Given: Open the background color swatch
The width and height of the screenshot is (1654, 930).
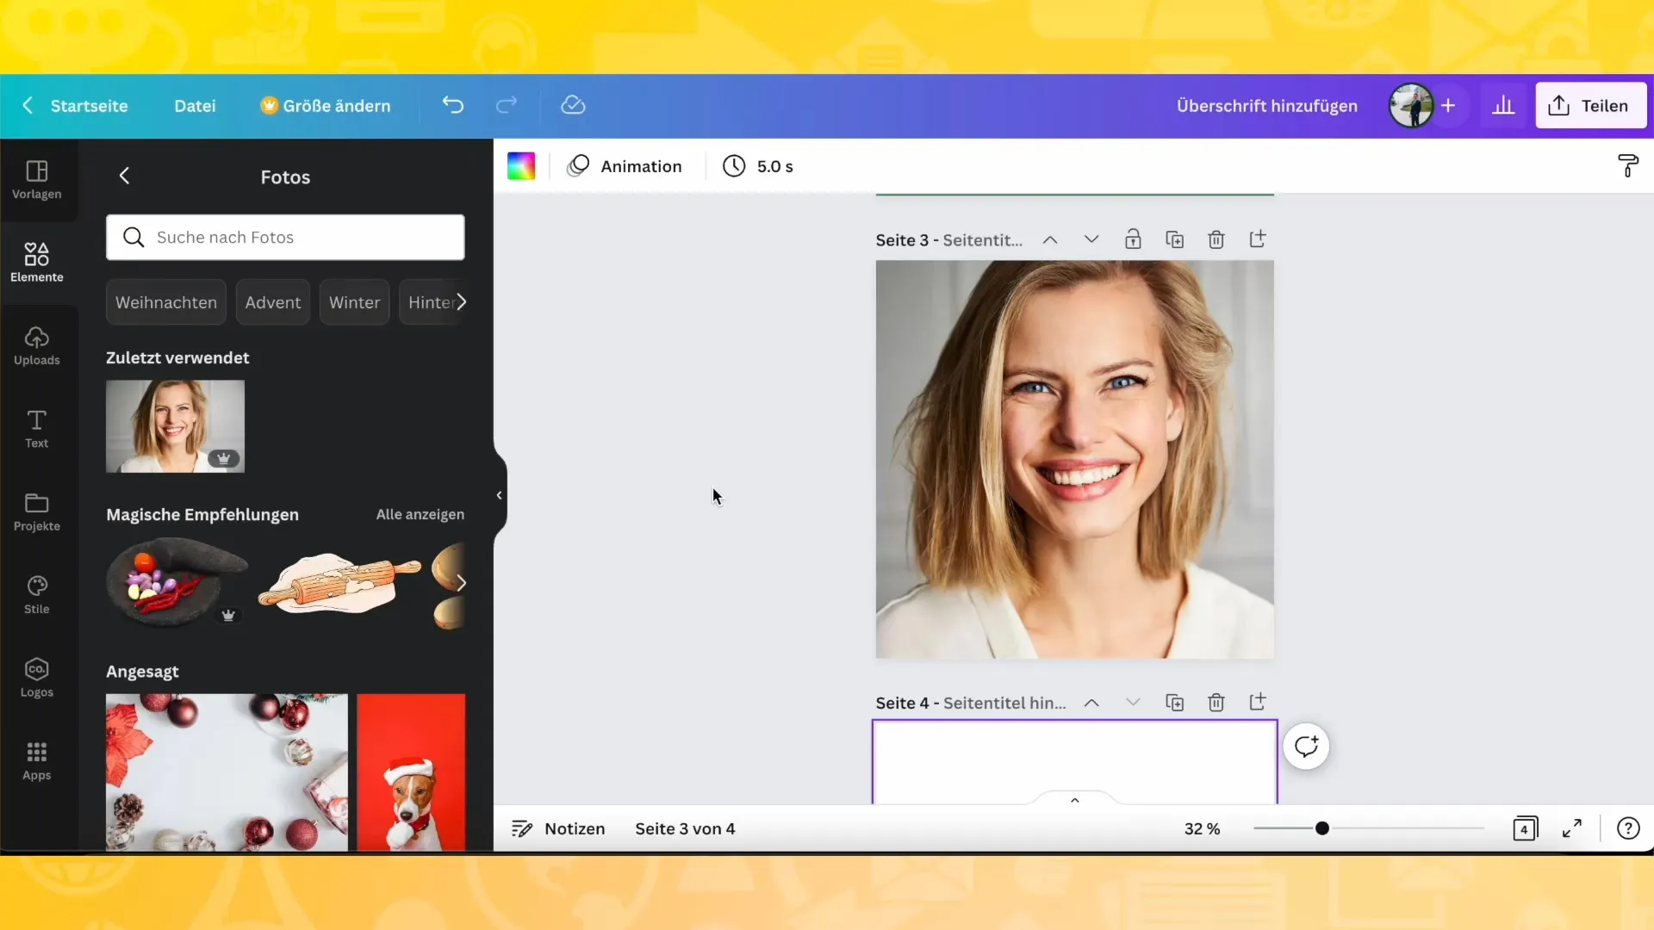Looking at the screenshot, I should [521, 166].
